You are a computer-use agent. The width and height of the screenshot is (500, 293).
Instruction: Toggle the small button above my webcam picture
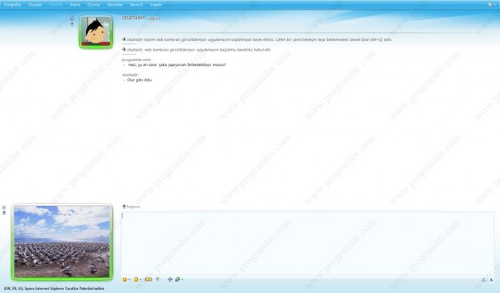pos(4,208)
